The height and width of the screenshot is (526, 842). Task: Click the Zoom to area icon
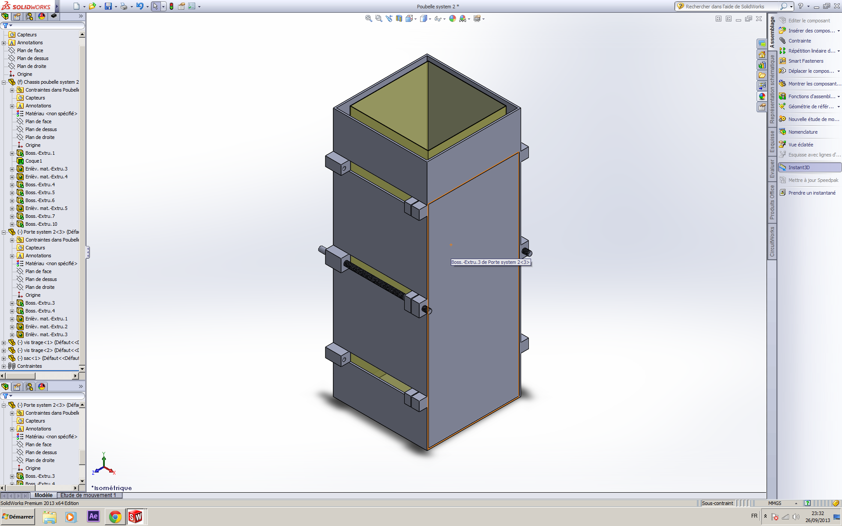pyautogui.click(x=379, y=18)
